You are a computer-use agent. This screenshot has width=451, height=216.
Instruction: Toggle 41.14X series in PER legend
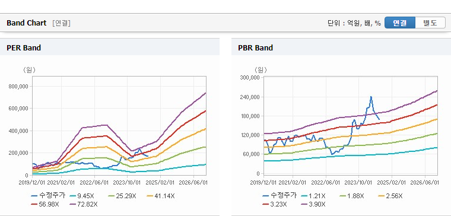click(160, 196)
